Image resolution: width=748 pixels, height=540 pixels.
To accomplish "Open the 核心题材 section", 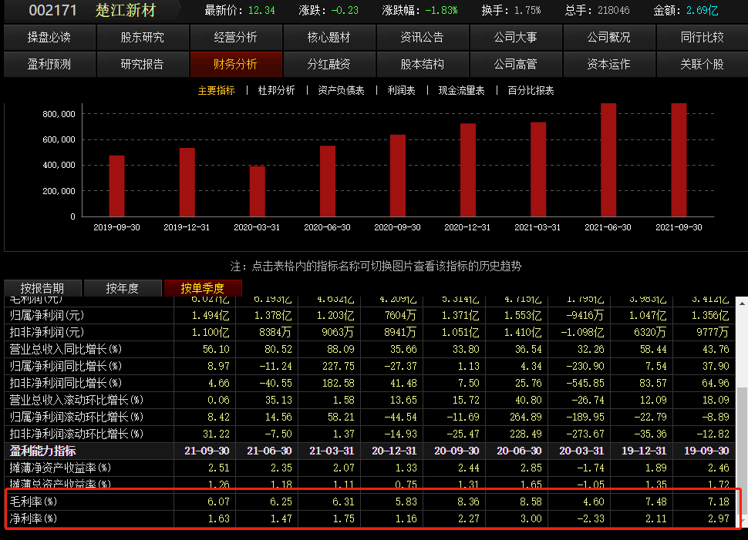I will click(328, 37).
